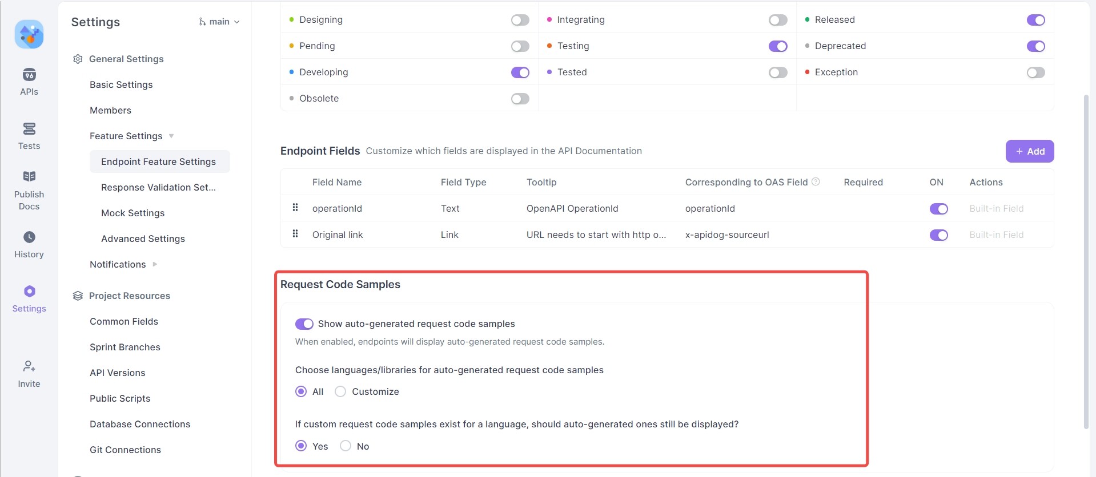
Task: Turn off auto-generated request code samples
Action: point(304,324)
